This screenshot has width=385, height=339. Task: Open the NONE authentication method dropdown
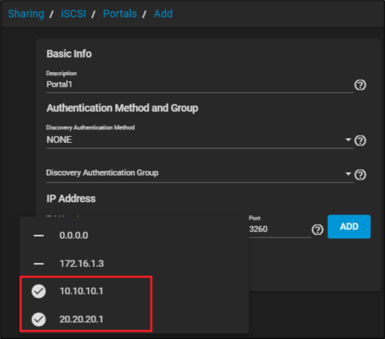coord(195,140)
